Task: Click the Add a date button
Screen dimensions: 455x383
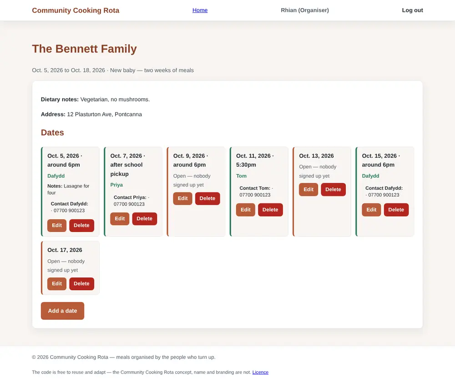Action: click(x=62, y=311)
